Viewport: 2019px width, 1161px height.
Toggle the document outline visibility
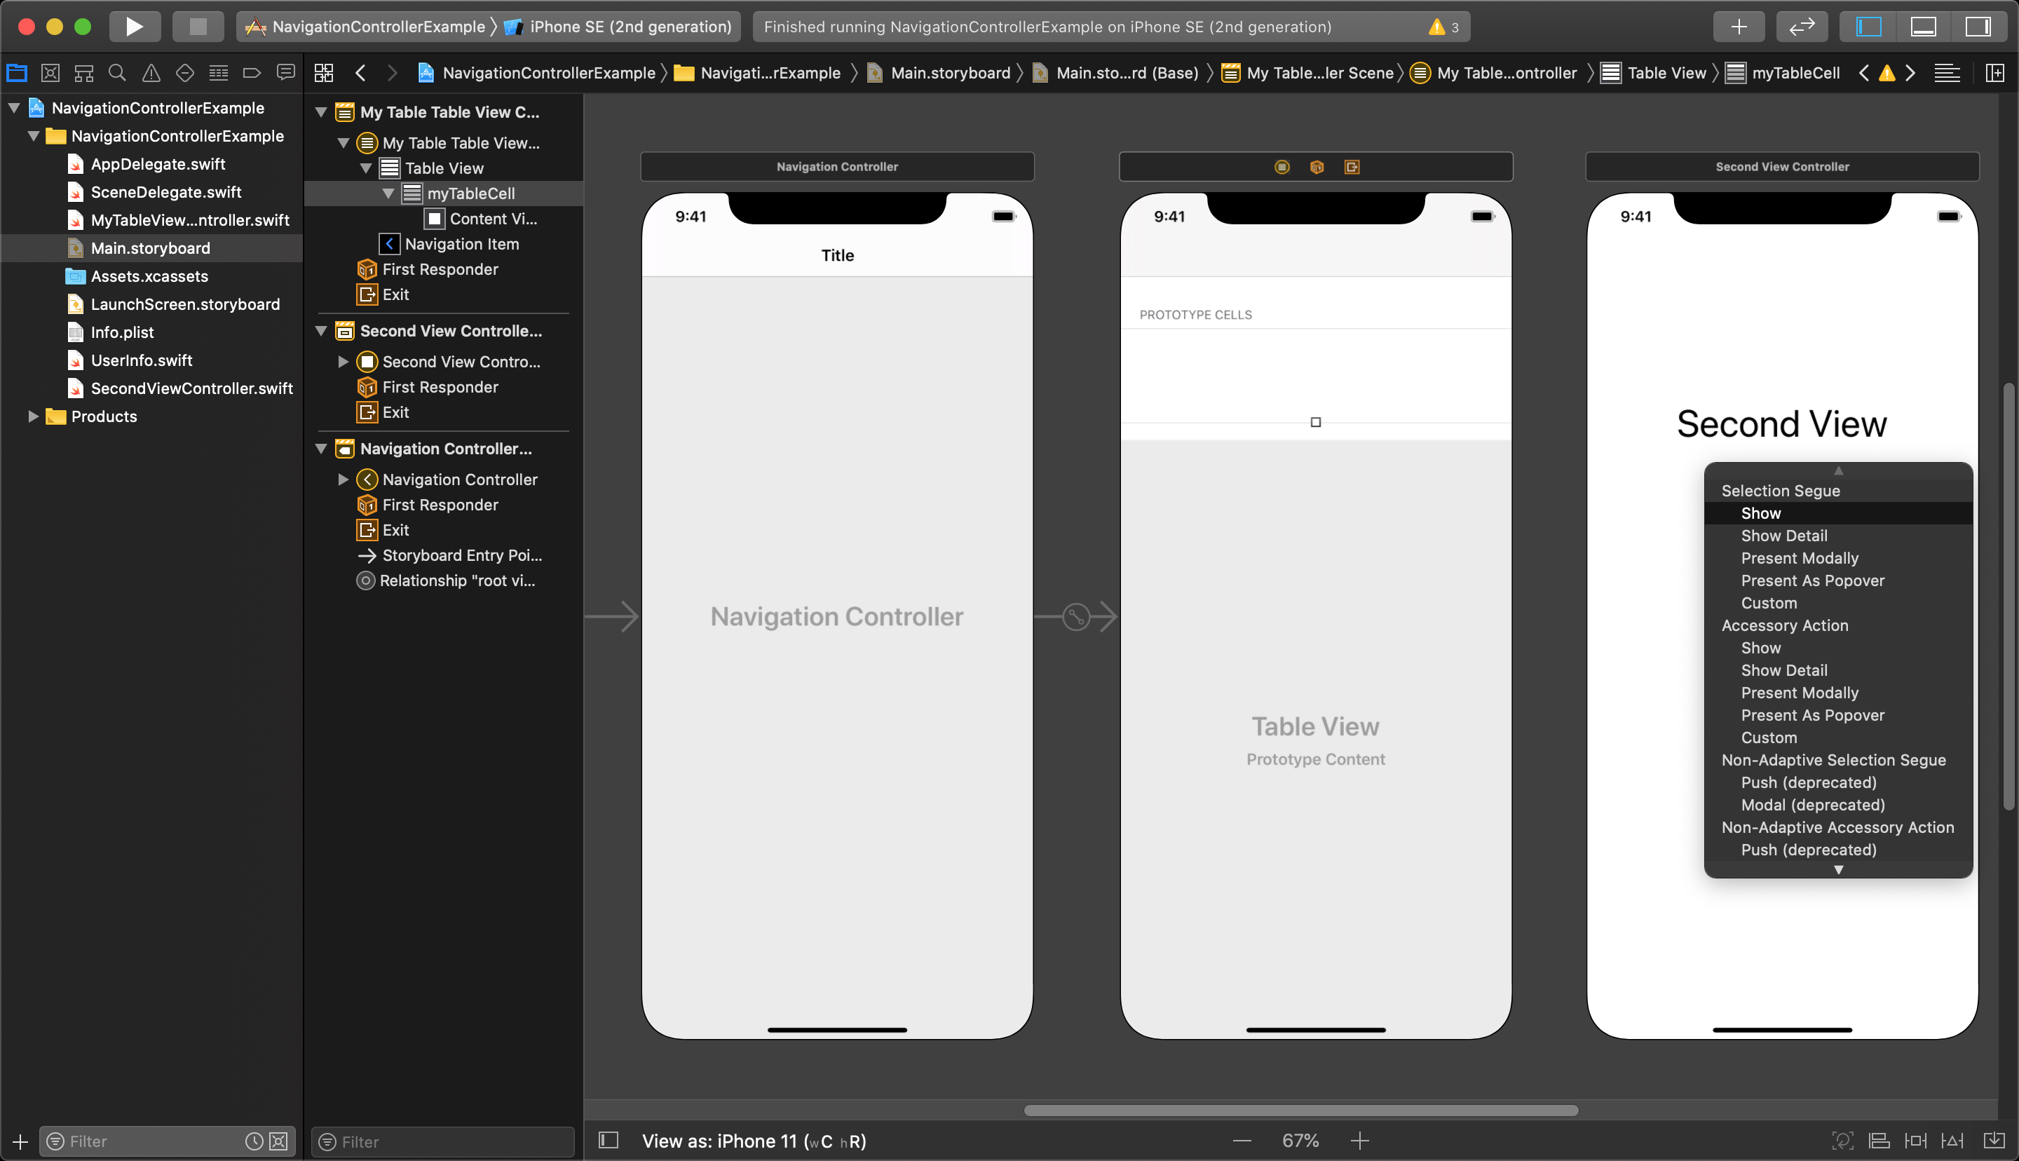pyautogui.click(x=609, y=1140)
